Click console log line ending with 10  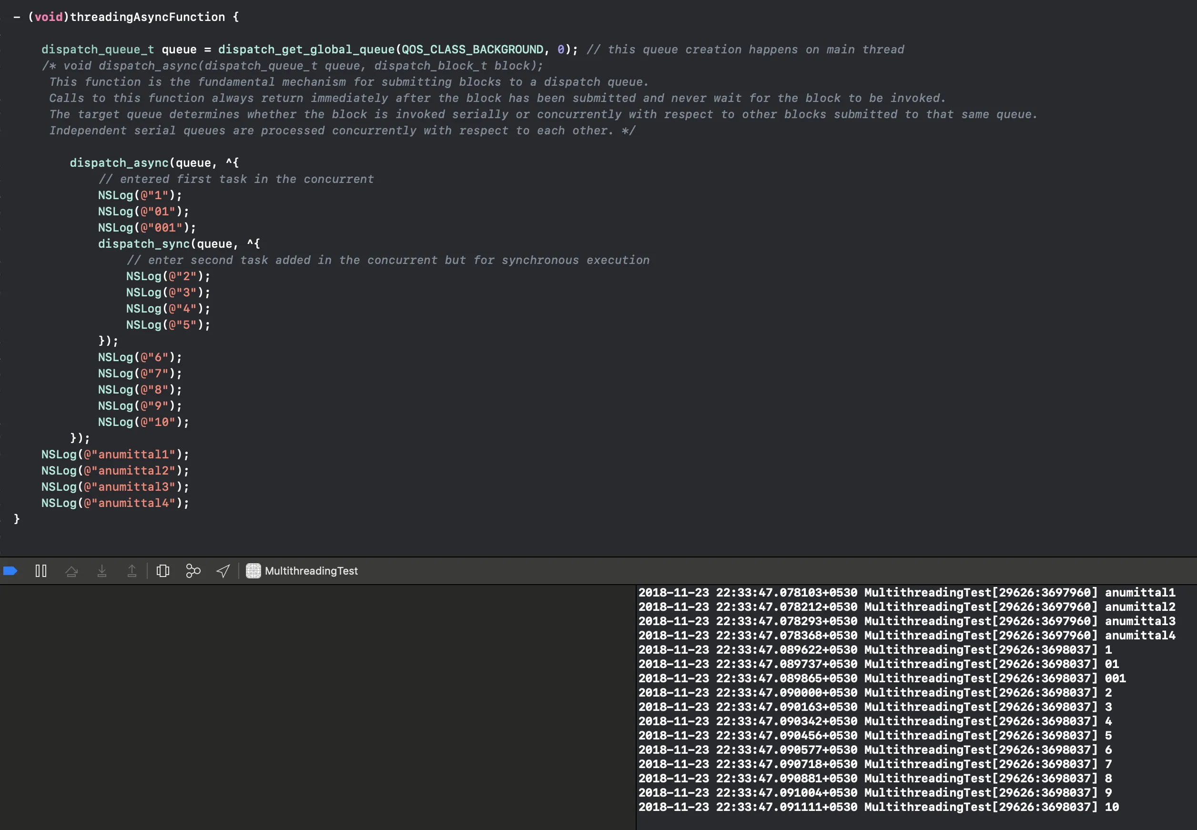click(879, 807)
